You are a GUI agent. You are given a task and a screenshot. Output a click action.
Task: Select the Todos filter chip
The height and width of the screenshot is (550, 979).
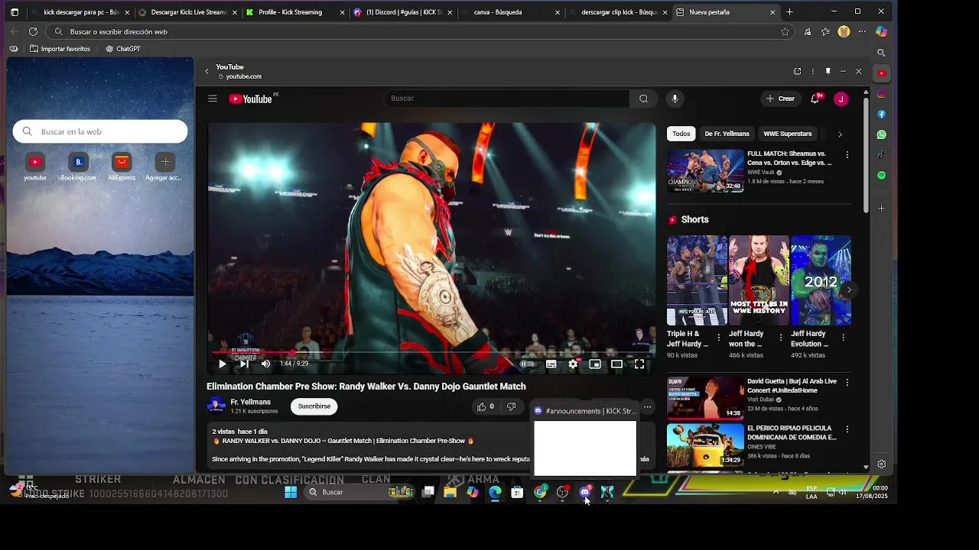click(681, 134)
